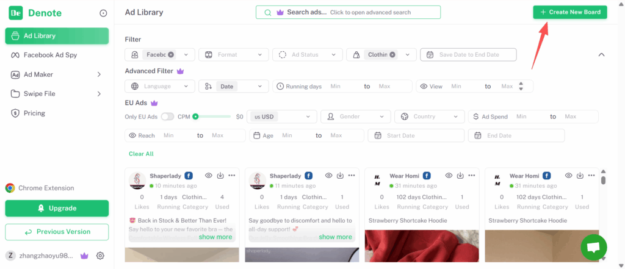Click the Clear All filters link

click(x=141, y=154)
